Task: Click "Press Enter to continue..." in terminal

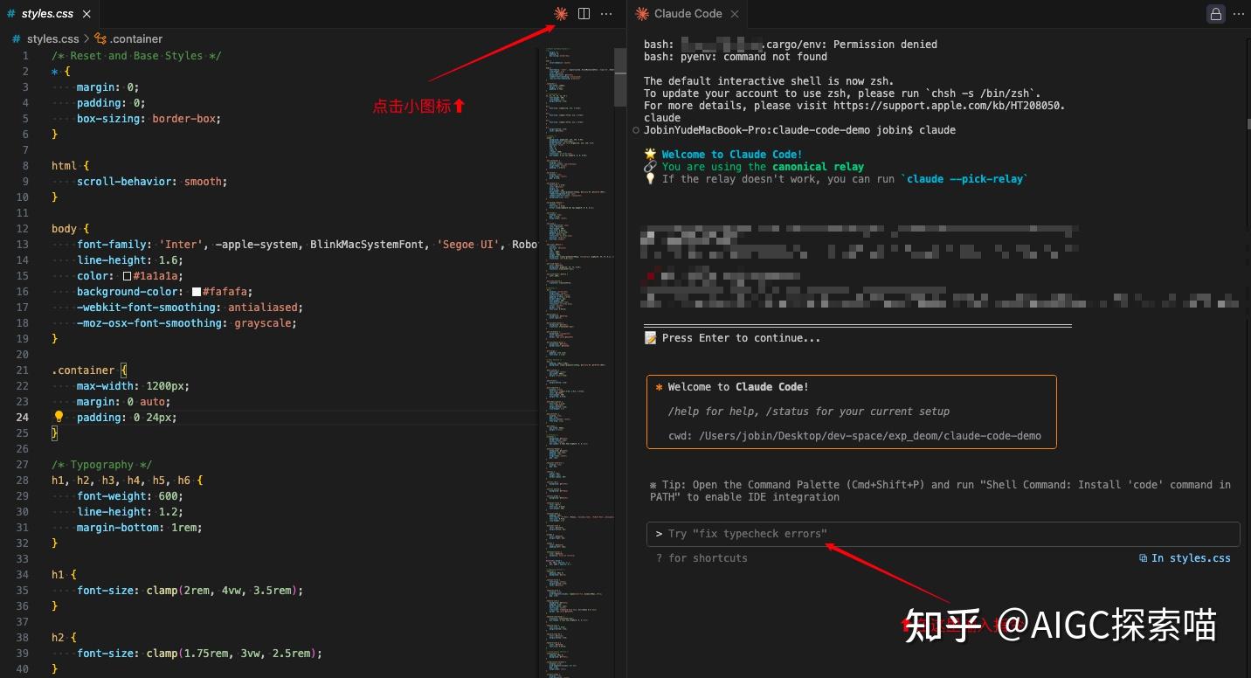Action: click(741, 338)
